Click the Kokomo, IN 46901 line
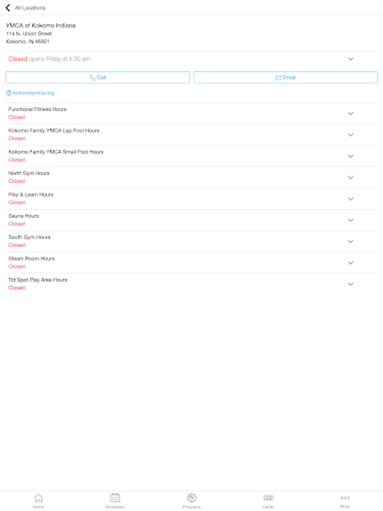Image resolution: width=383 pixels, height=511 pixels. pos(28,41)
